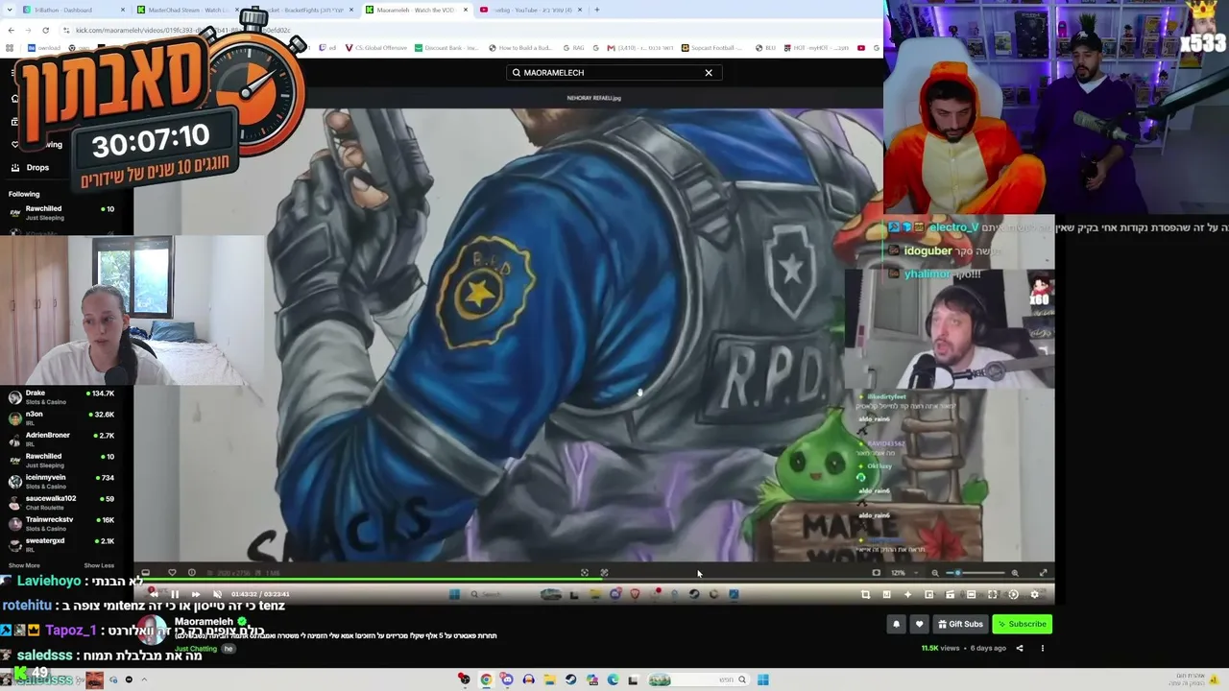Open the VOD more options menu
This screenshot has width=1229, height=691.
1042,648
